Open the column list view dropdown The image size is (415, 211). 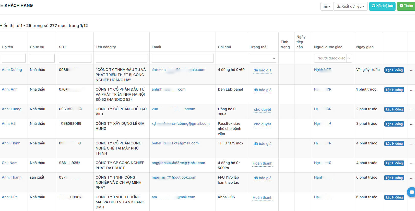[327, 6]
